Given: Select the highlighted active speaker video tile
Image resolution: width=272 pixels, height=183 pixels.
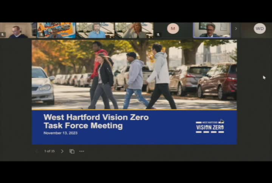Looking at the screenshot, I should 212,30.
